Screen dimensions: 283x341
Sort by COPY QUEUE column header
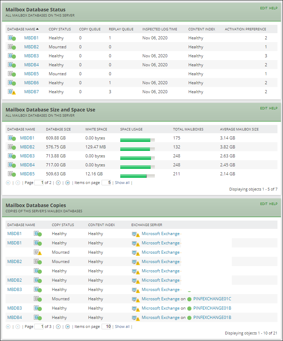[x=90, y=29]
